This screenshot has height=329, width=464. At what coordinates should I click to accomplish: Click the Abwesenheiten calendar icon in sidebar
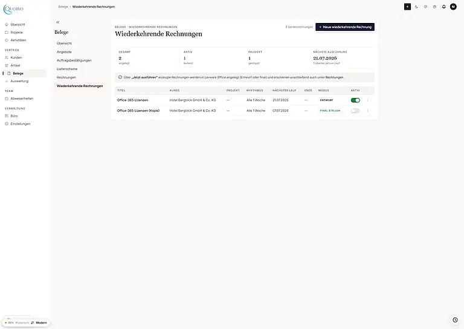(x=7, y=99)
